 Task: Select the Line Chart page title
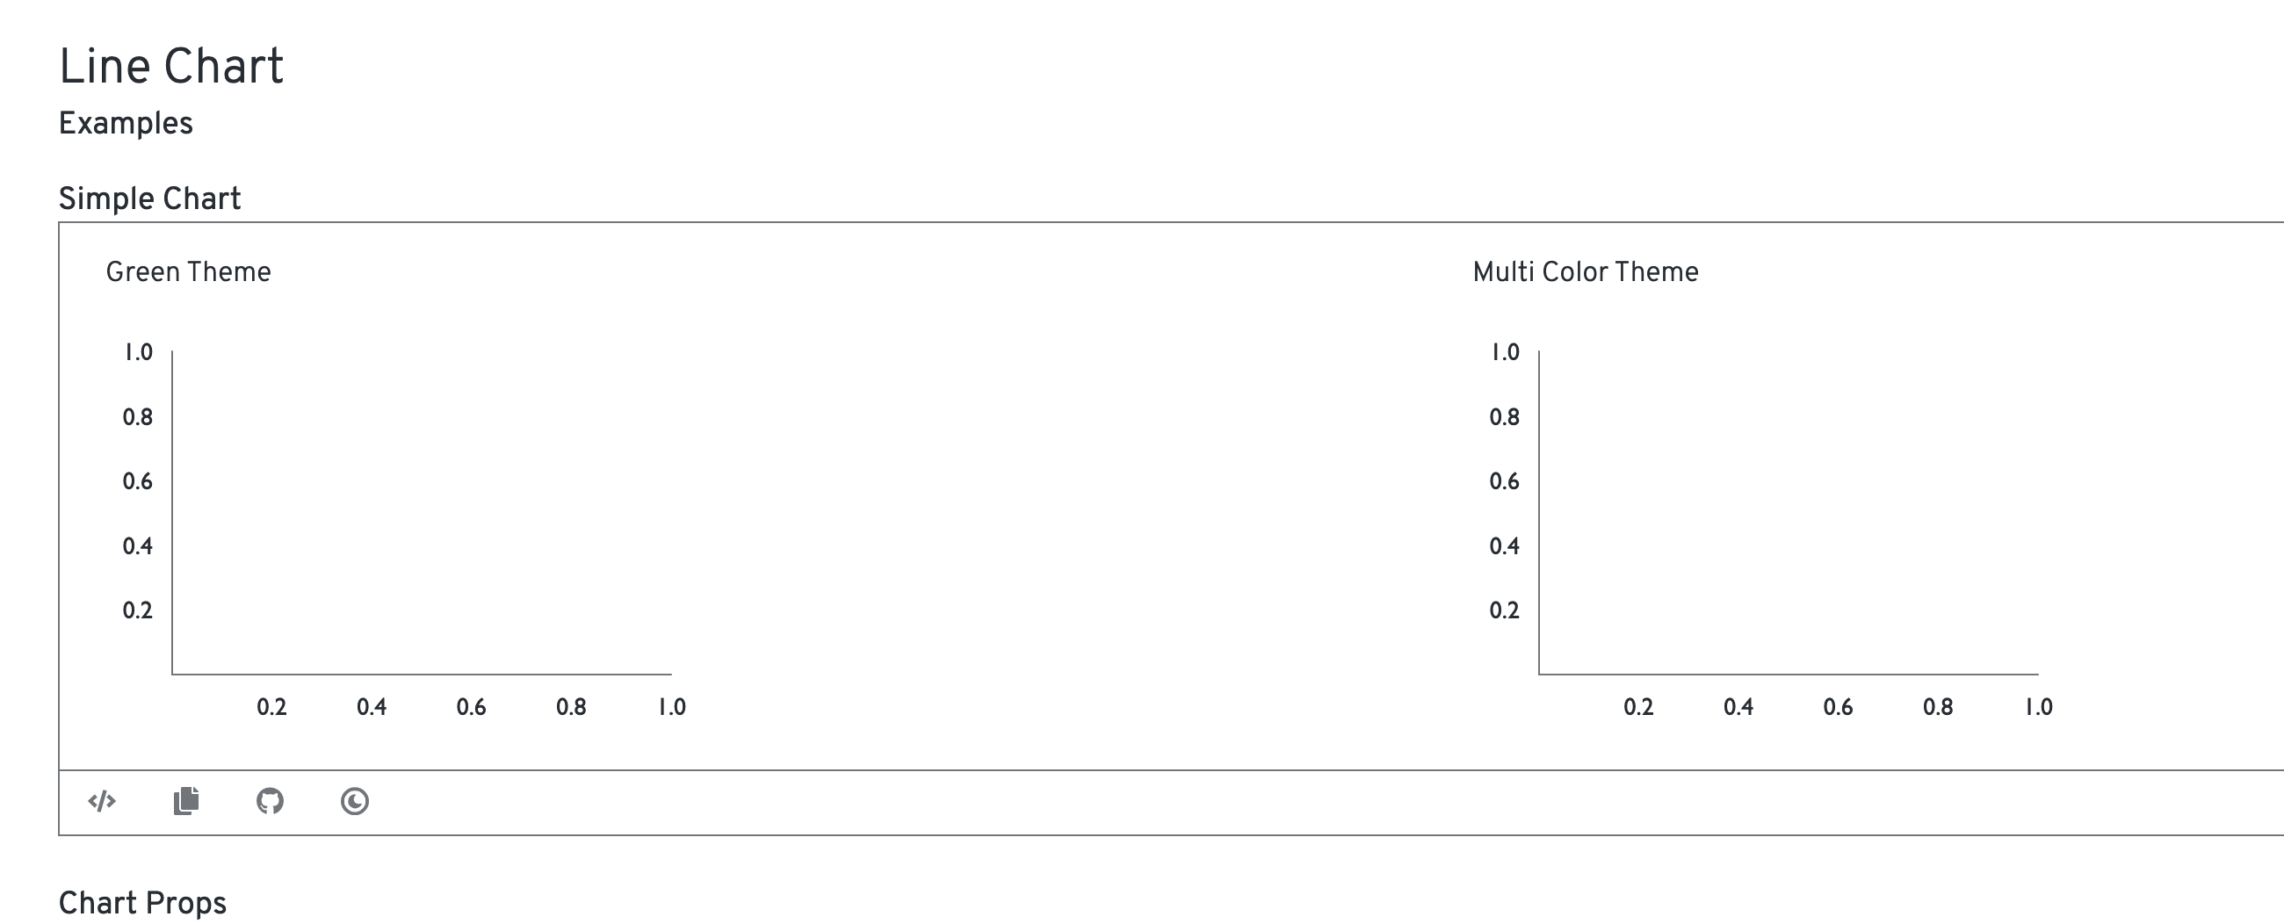click(x=171, y=67)
